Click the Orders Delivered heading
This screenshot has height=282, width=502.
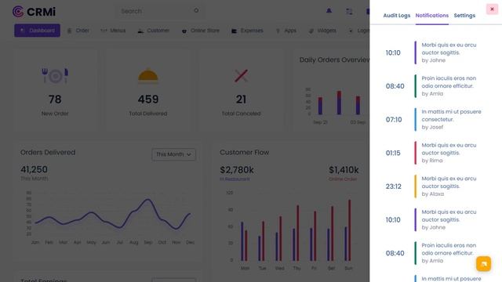(48, 153)
